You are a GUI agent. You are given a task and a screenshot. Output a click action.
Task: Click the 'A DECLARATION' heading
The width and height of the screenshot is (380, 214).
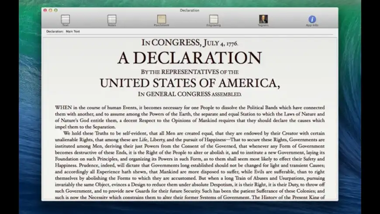click(190, 58)
